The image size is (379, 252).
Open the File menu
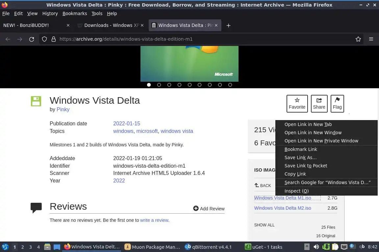point(6,13)
